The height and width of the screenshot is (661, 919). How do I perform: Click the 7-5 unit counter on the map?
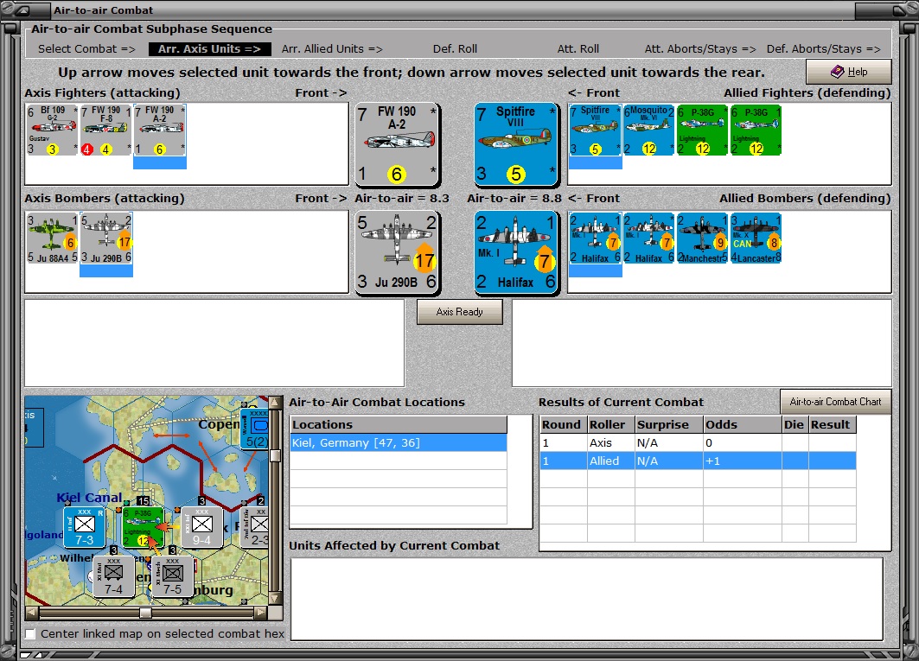point(172,576)
